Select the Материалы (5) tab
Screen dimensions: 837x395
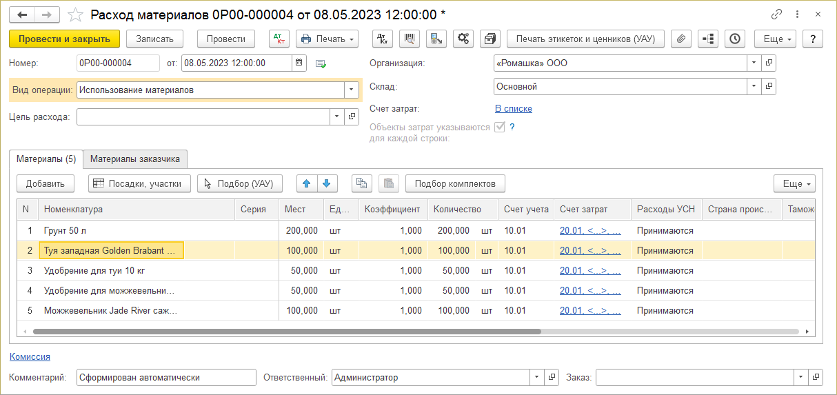(x=46, y=159)
